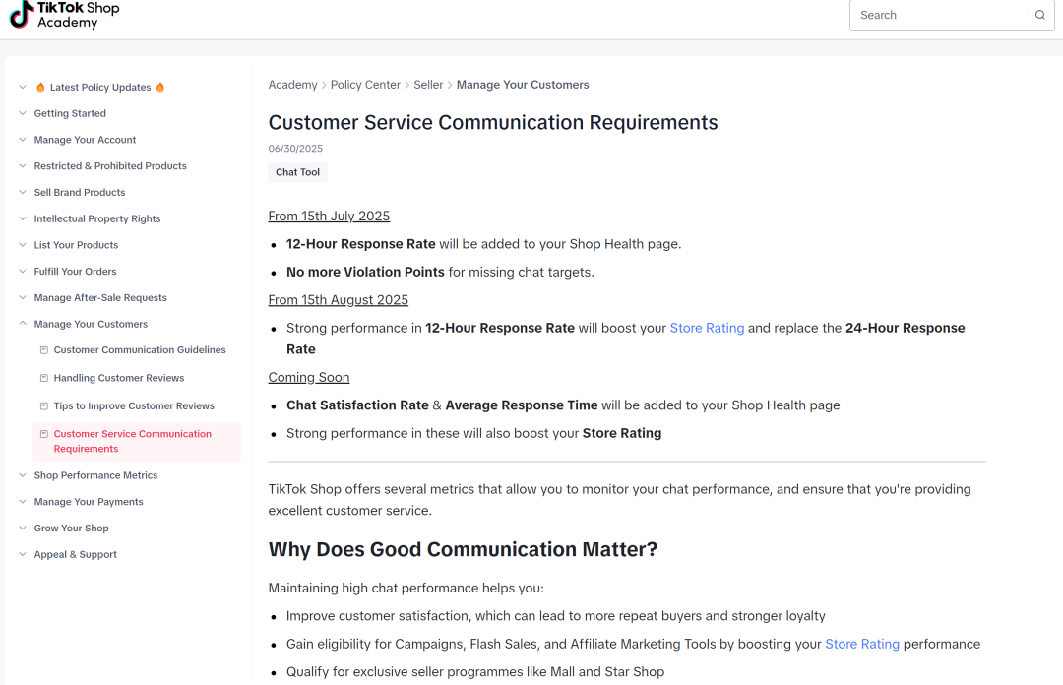Screen dimensions: 1063x685
Task: Select Intellectual Property Rights label
Action: [96, 218]
